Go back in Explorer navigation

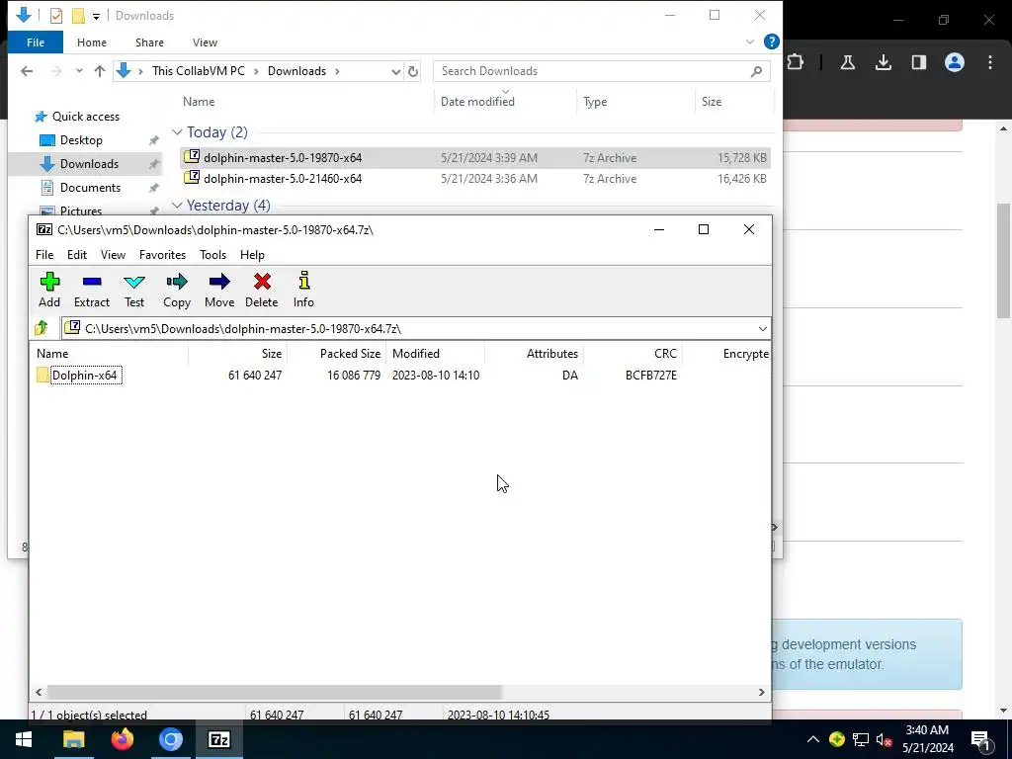(27, 71)
